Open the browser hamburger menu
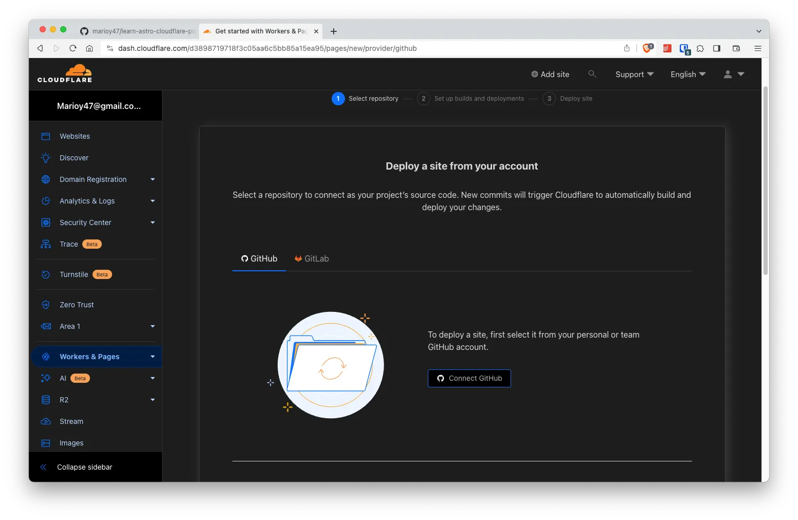This screenshot has height=520, width=798. coord(758,48)
